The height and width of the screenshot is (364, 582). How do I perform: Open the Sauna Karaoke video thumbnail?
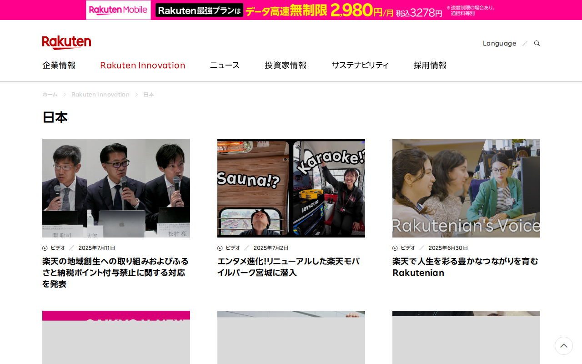(x=291, y=188)
